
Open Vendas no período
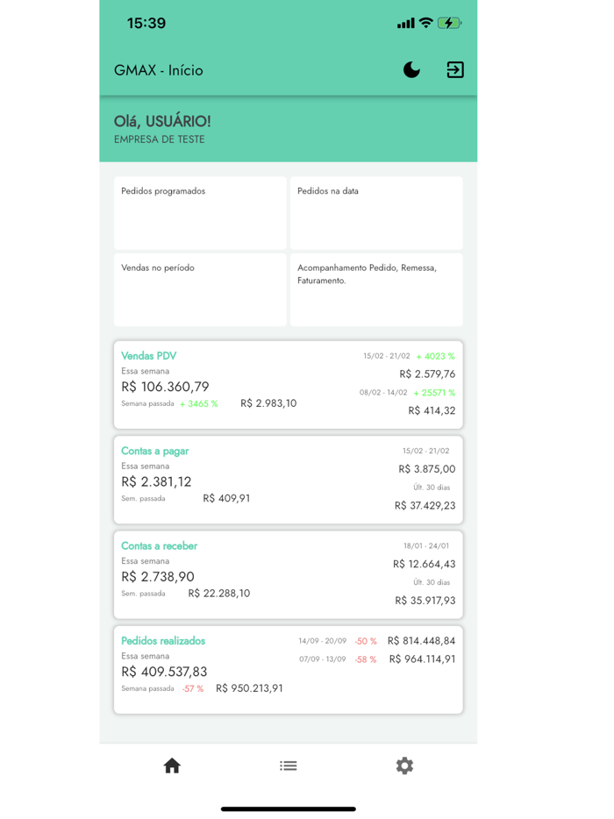(x=199, y=289)
